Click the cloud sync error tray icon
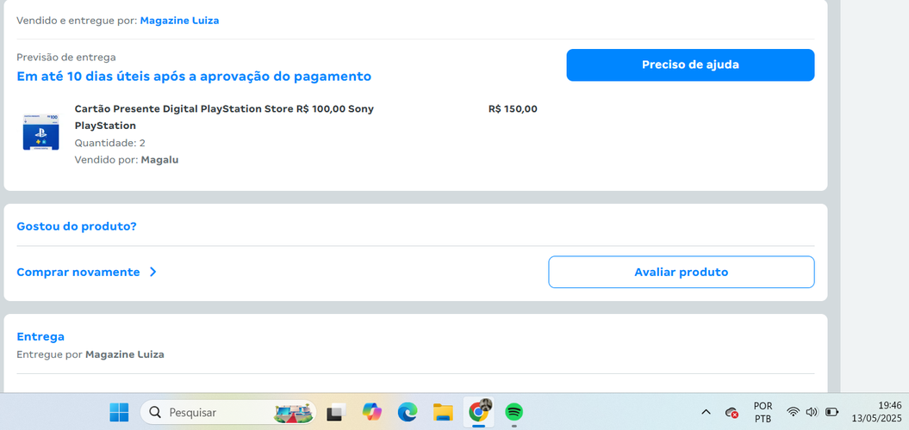Screen dimensions: 909x430 coord(732,413)
